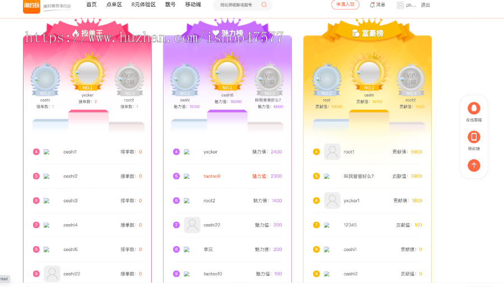
Task: Open the 点单区 menu item
Action: (x=114, y=4)
